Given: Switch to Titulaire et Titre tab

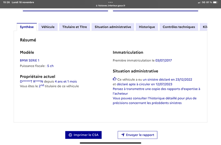Looking at the screenshot, I should click(x=75, y=27).
